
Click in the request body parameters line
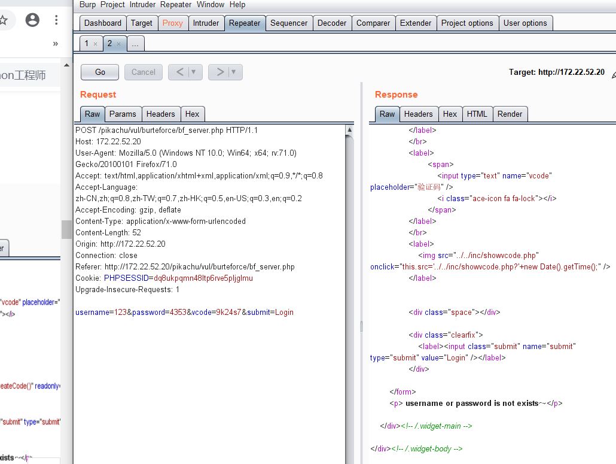pyautogui.click(x=184, y=312)
